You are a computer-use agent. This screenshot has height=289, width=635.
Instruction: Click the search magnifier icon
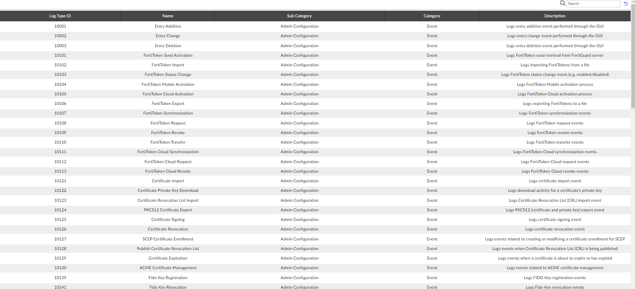click(562, 3)
